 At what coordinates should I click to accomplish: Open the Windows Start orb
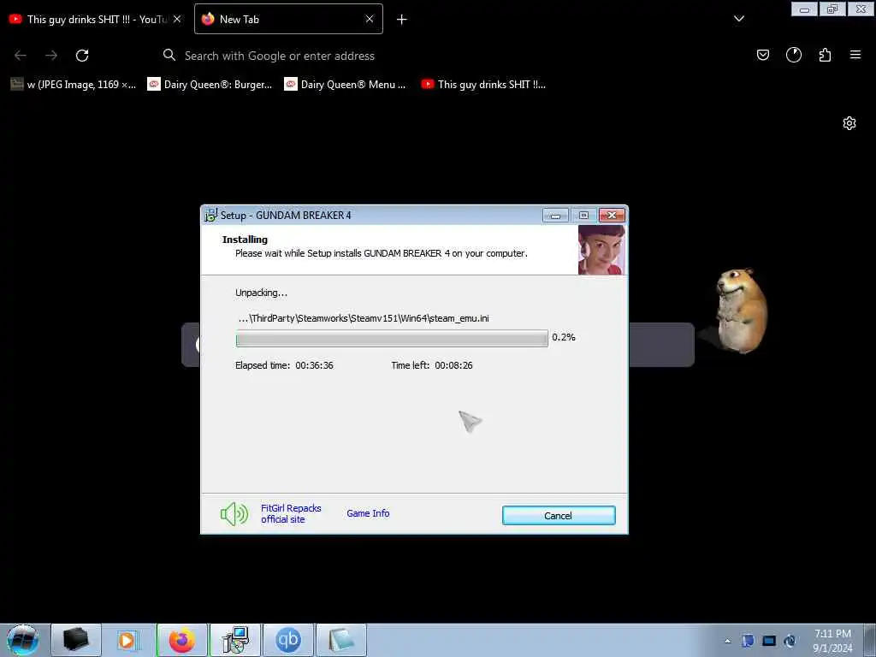23,640
